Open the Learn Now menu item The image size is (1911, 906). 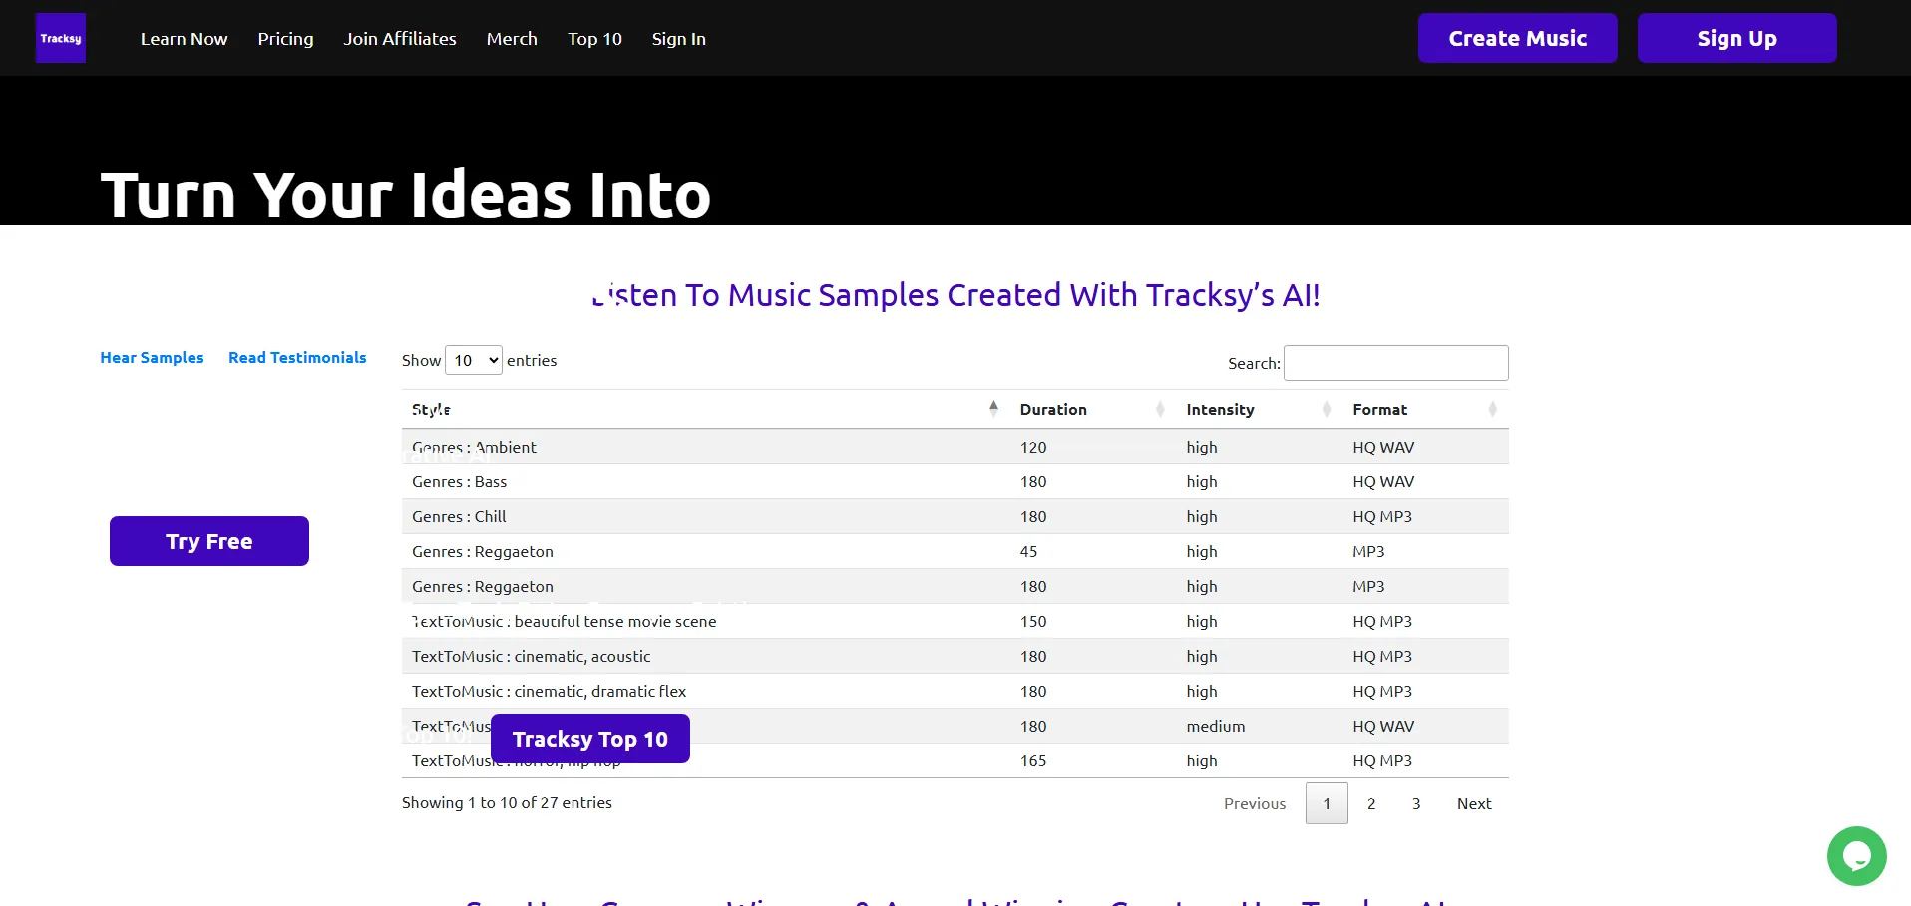(x=184, y=39)
